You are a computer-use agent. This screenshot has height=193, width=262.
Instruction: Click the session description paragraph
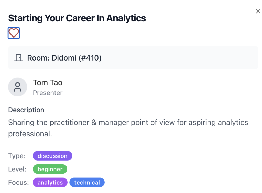[128, 123]
